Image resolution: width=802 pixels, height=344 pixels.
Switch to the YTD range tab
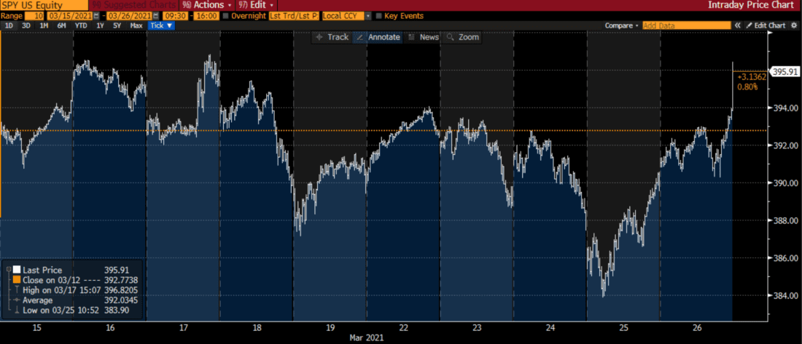click(x=79, y=25)
